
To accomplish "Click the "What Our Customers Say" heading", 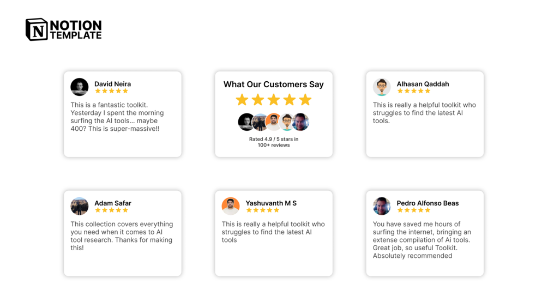I will click(x=274, y=84).
